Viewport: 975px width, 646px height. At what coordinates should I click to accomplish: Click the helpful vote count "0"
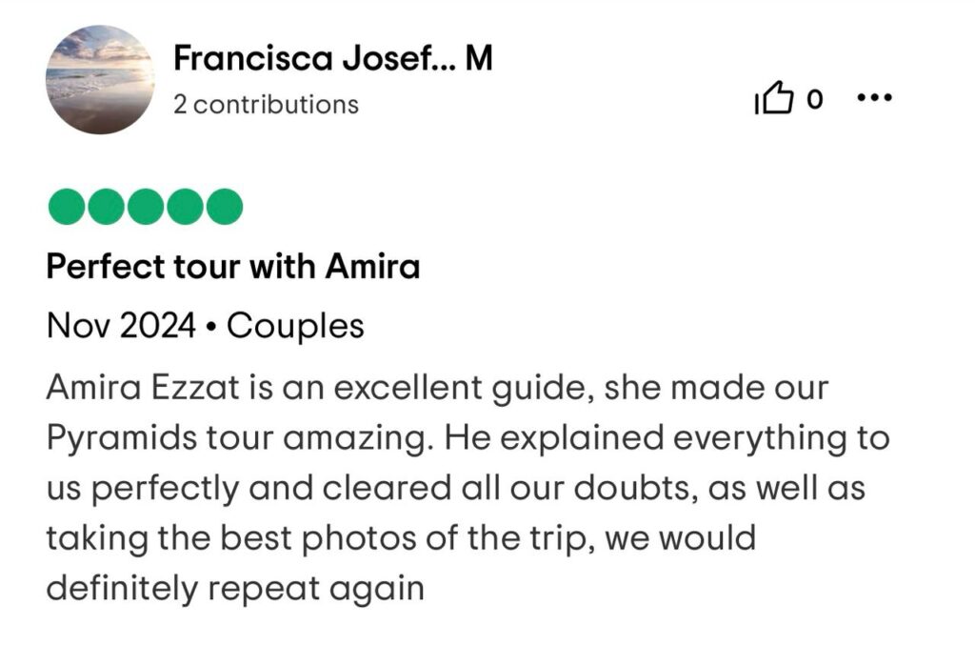[x=814, y=99]
